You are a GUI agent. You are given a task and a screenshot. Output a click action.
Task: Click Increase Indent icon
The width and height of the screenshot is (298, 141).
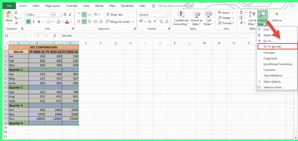click(x=101, y=22)
